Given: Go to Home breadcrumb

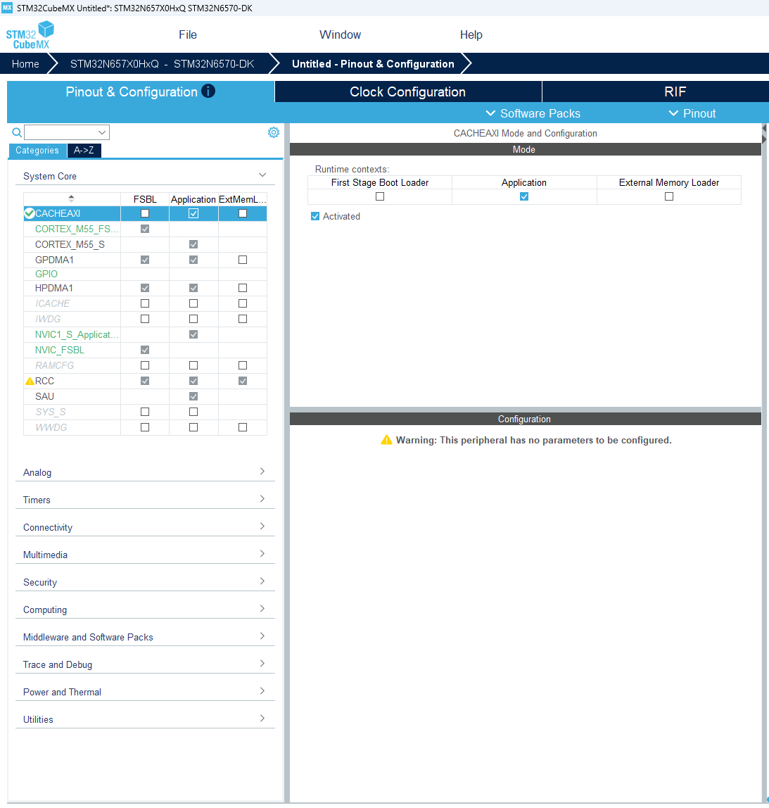Looking at the screenshot, I should point(25,64).
